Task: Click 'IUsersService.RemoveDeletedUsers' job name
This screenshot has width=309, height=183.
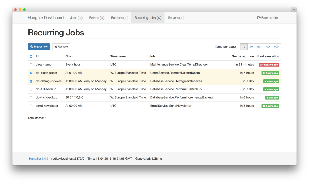Action: tap(175, 73)
